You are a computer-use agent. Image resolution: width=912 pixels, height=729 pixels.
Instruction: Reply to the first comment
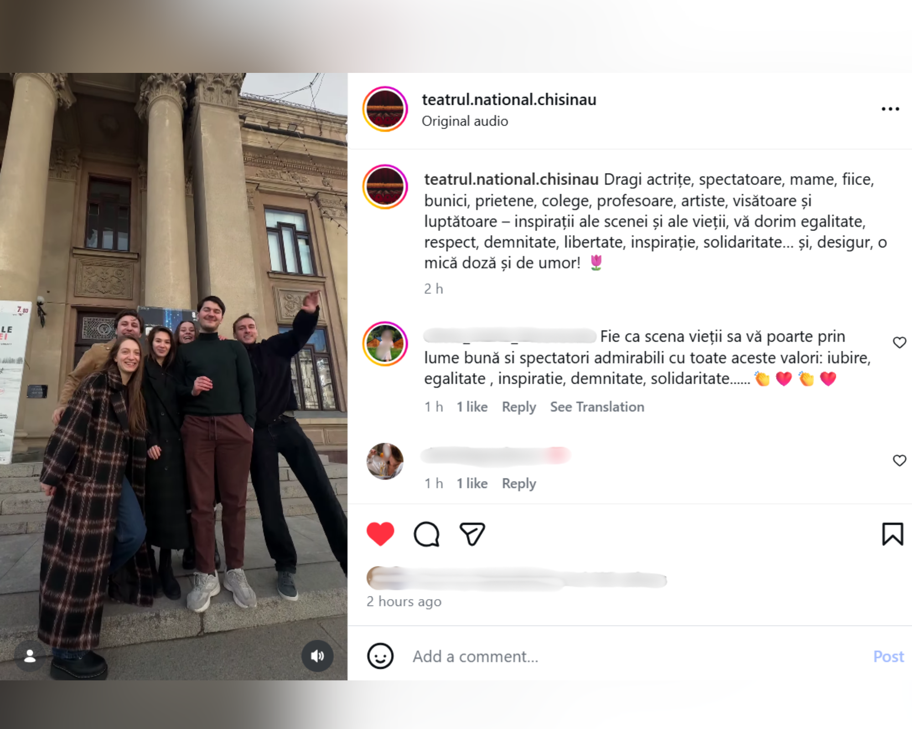519,407
